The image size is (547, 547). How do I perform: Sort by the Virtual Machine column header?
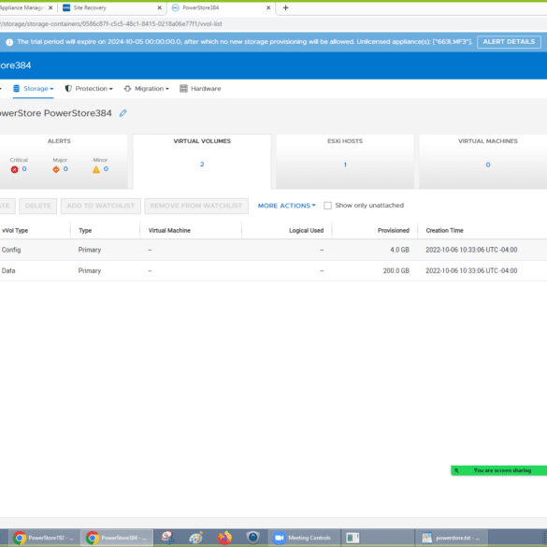pyautogui.click(x=169, y=231)
